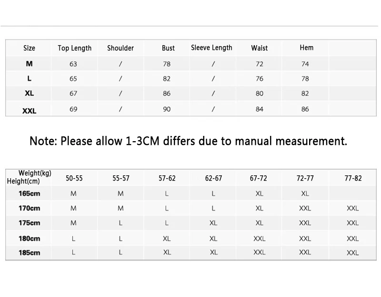The width and height of the screenshot is (381, 297).
Task: Select the Shoulder column header
Action: coord(120,48)
